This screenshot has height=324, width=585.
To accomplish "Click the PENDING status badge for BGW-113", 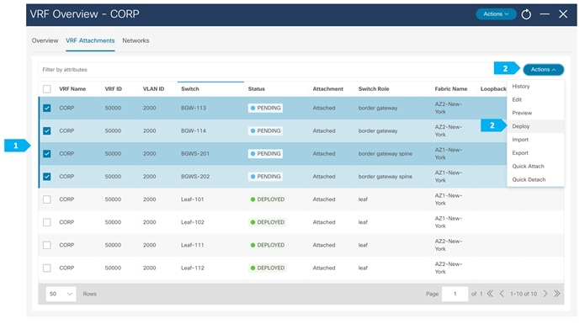I will click(x=265, y=108).
